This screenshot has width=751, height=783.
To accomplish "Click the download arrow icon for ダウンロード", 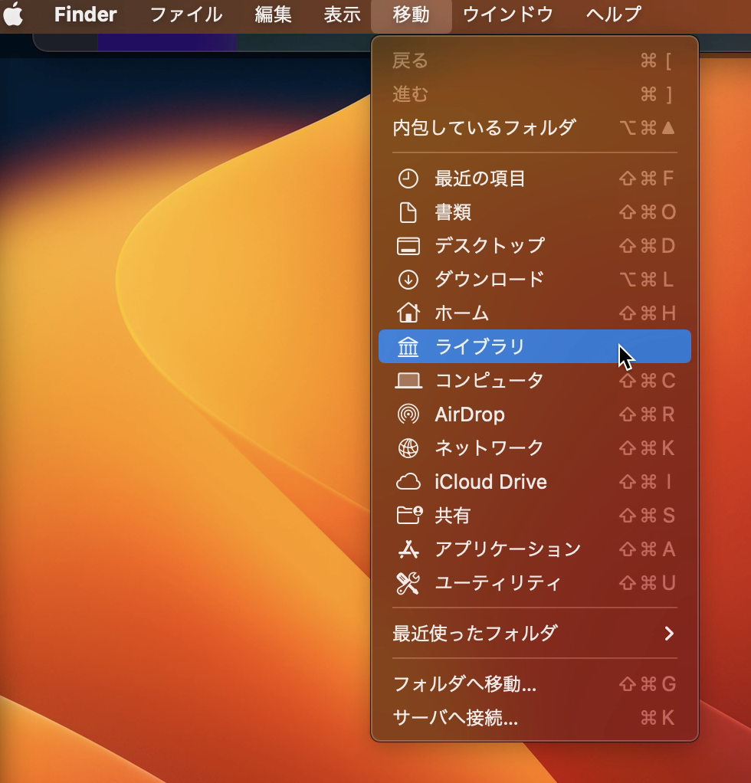I will [x=408, y=280].
